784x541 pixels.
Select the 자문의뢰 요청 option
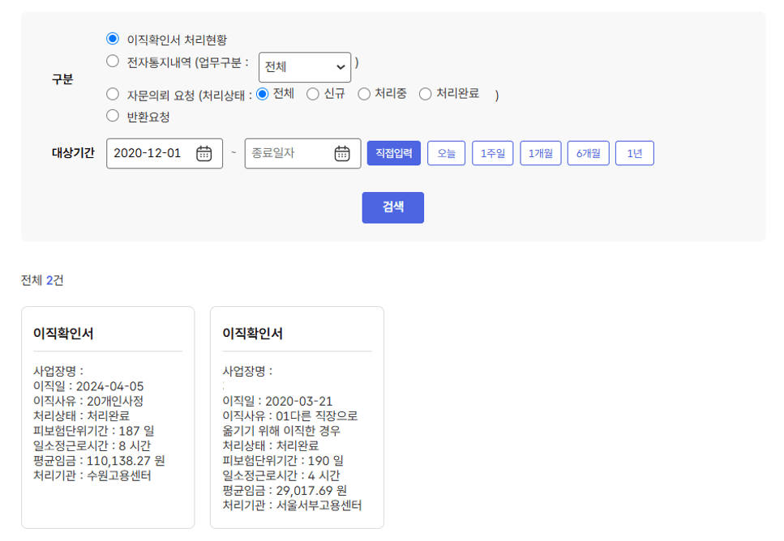(112, 94)
